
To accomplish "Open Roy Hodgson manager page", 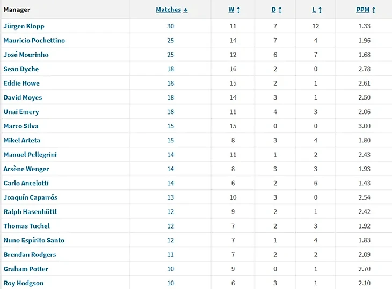I will pos(24,283).
